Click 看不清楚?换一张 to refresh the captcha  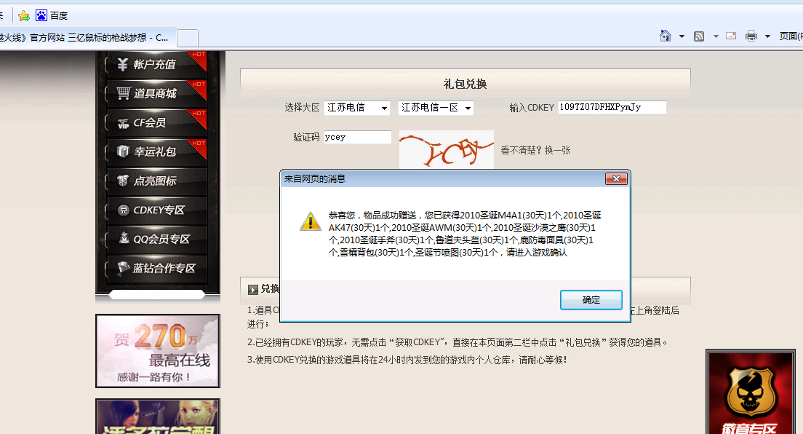tap(535, 150)
